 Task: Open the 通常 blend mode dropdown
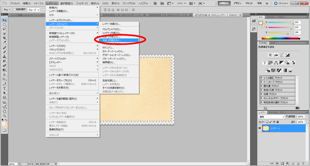tap(271, 117)
